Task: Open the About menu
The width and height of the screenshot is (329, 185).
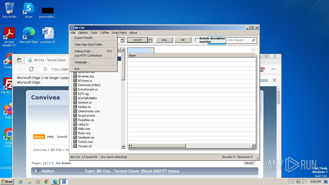Action: (x=133, y=33)
